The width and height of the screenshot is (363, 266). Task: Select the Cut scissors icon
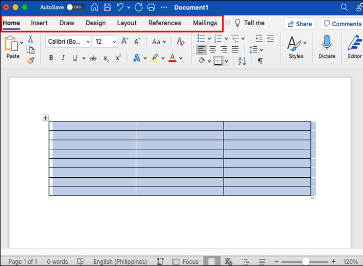(31, 39)
